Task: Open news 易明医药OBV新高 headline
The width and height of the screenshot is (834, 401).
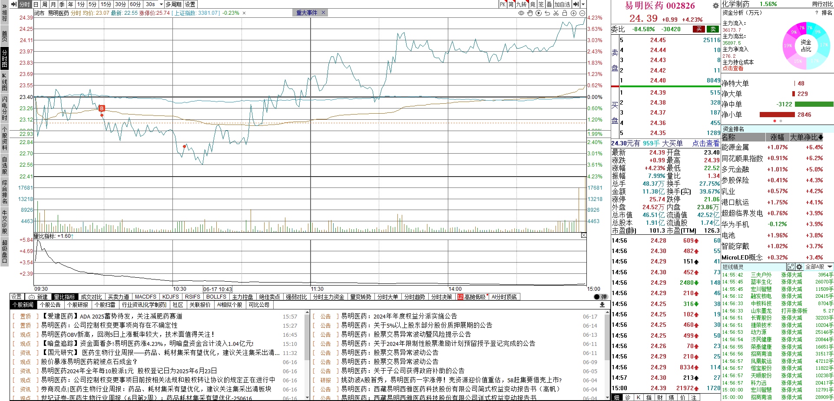Action: (x=128, y=335)
